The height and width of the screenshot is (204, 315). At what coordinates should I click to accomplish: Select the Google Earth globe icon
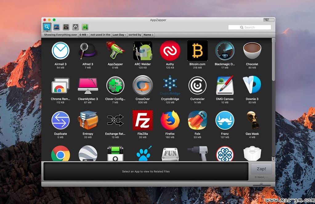pyautogui.click(x=88, y=153)
